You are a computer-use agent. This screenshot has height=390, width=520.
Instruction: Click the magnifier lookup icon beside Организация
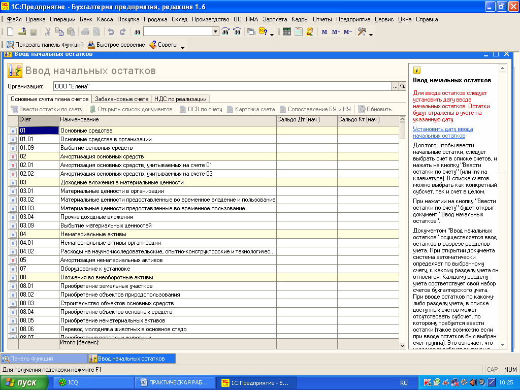click(402, 86)
